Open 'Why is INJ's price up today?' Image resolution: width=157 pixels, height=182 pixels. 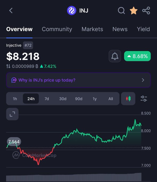tap(78, 80)
